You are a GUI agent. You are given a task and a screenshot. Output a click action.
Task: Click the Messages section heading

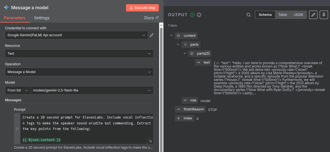[13, 100]
